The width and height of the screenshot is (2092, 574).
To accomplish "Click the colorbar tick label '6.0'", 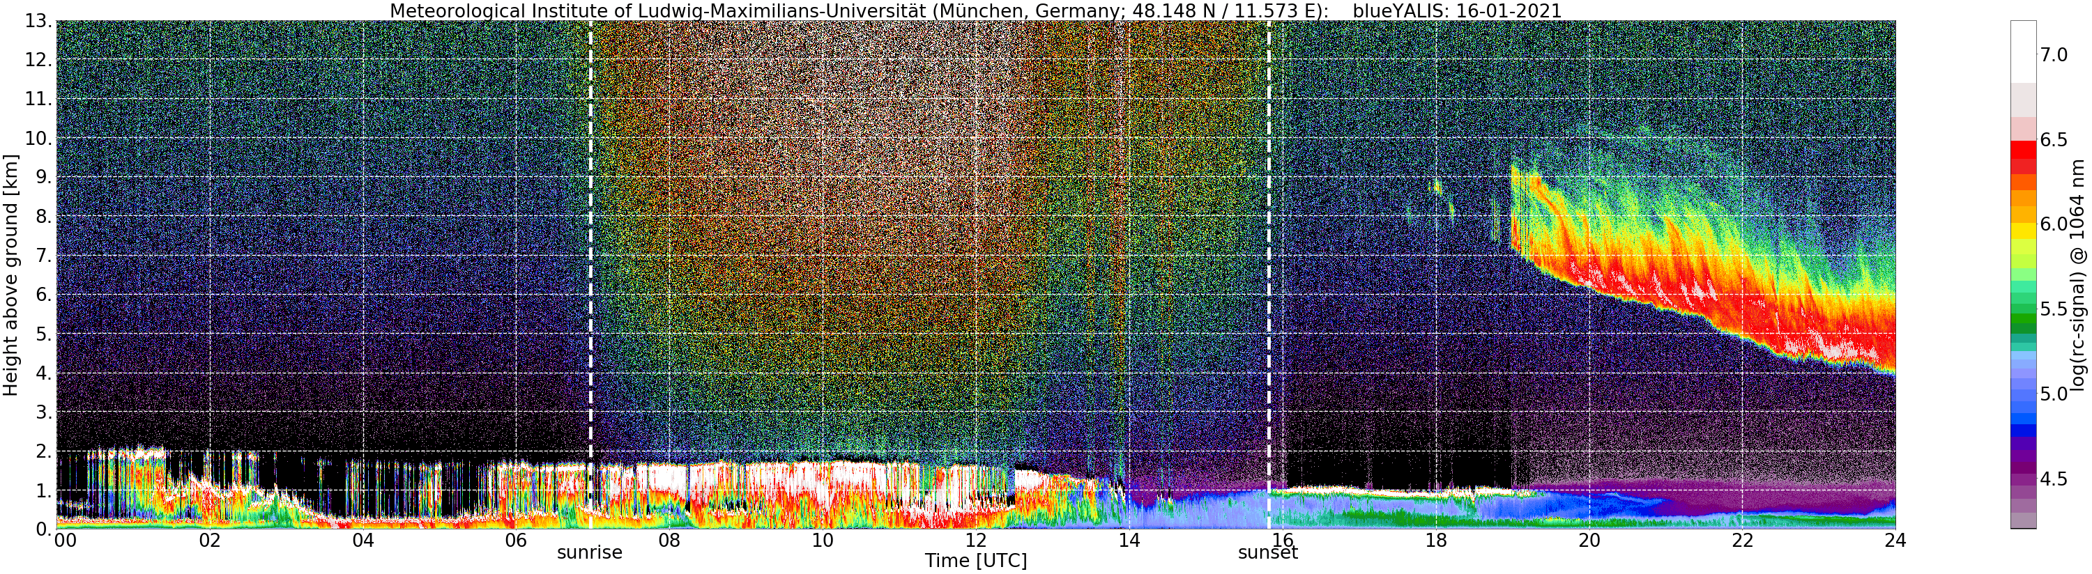I will [x=2054, y=224].
